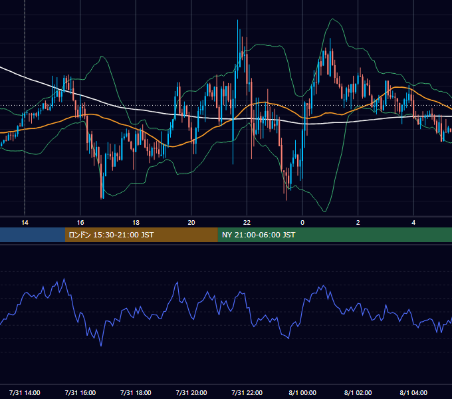This screenshot has width=452, height=399.
Task: Click the 8/1 04:00 time label
Action: (413, 392)
